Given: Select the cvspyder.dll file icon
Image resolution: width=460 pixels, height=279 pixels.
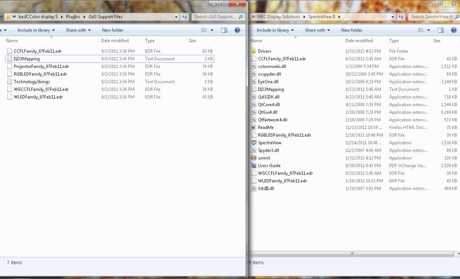Looking at the screenshot, I should (254, 74).
